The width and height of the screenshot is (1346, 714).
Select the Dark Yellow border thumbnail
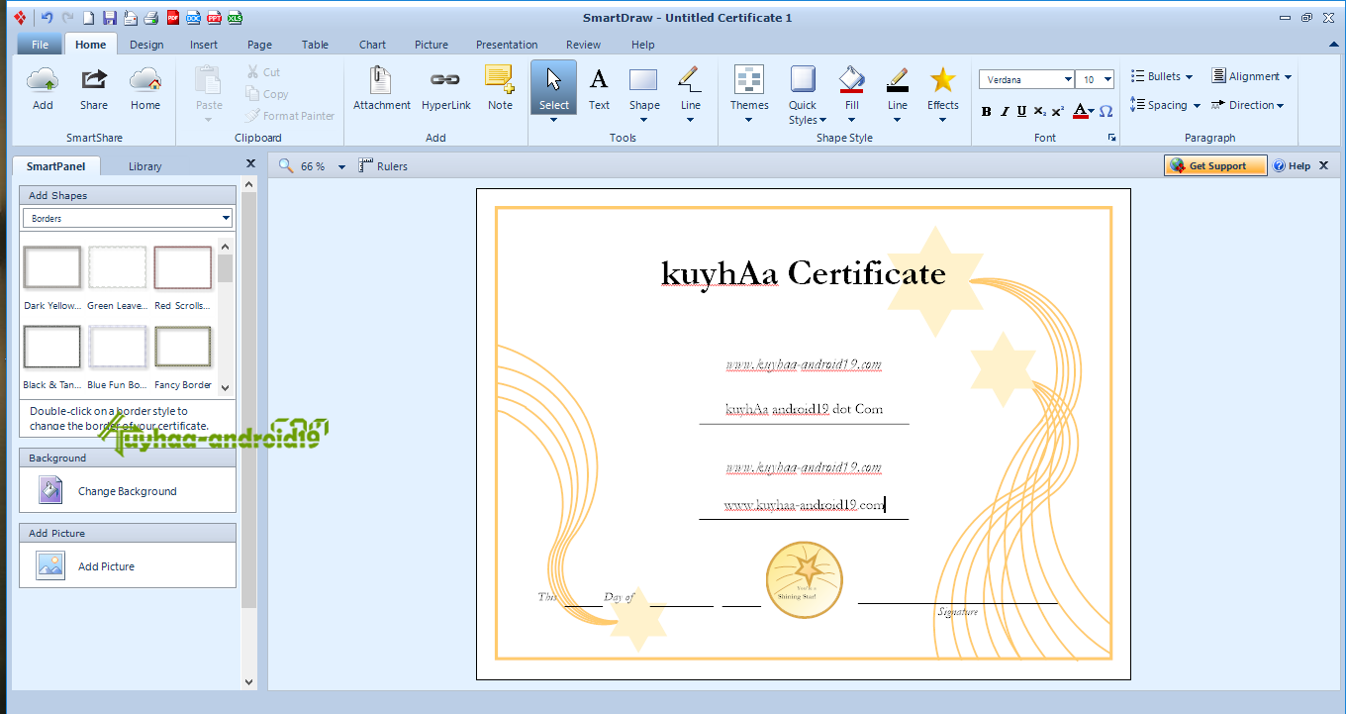[x=51, y=267]
